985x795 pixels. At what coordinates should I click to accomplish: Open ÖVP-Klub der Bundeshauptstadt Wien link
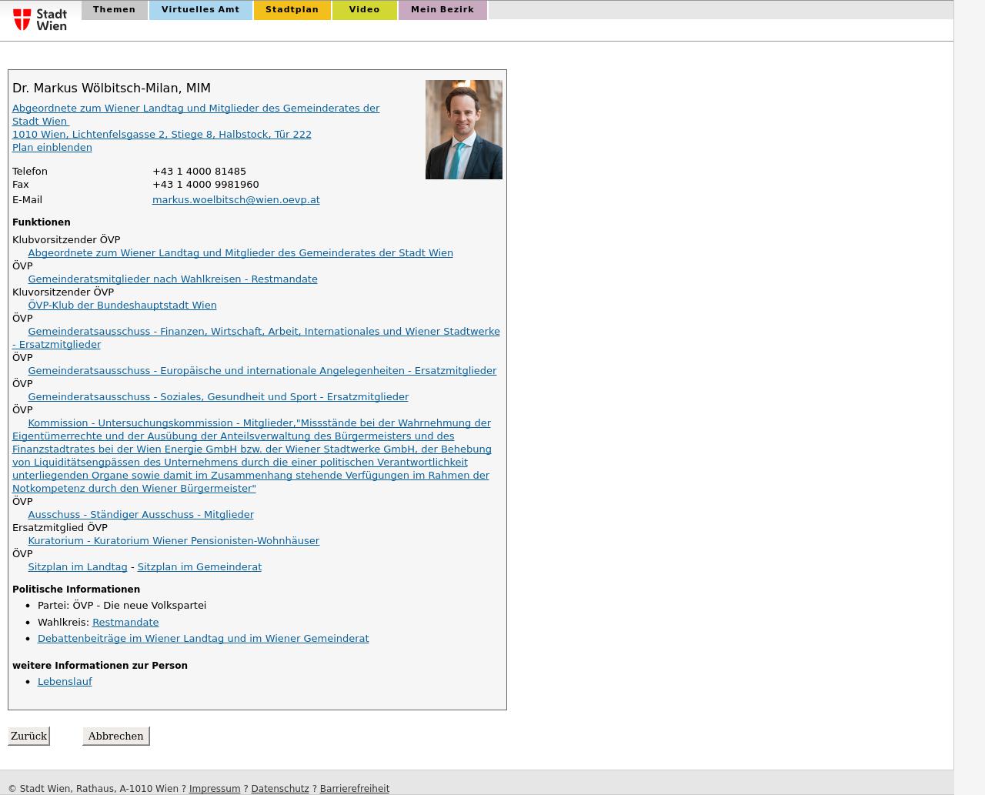coord(122,305)
